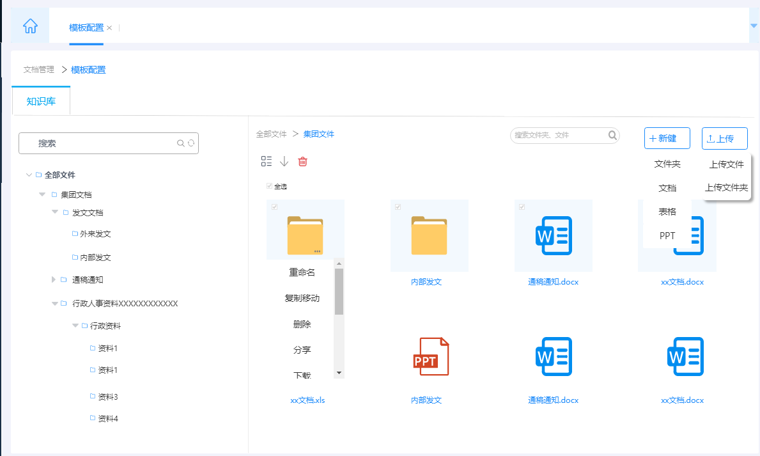
Task: Open the 内部发文 PPT file icon
Action: [430, 357]
